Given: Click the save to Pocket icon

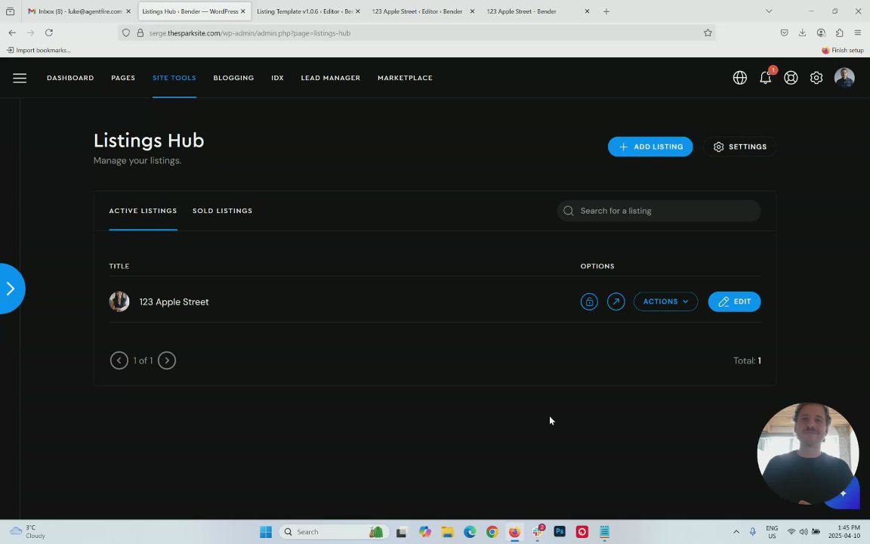Looking at the screenshot, I should [x=784, y=32].
